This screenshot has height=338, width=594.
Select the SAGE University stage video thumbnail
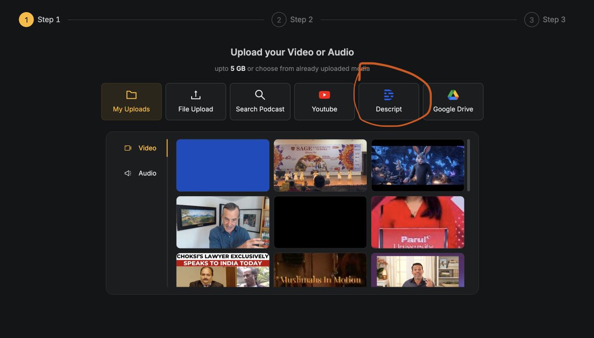click(x=320, y=165)
